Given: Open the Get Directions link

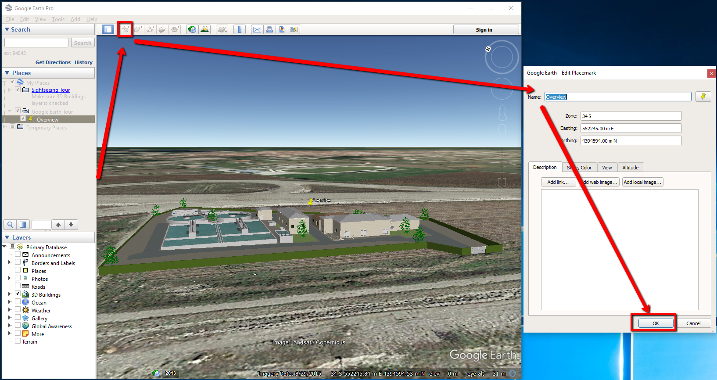Looking at the screenshot, I should [53, 62].
